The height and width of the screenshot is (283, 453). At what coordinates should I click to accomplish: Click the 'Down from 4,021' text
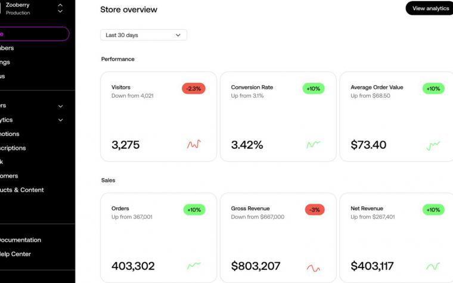(132, 95)
